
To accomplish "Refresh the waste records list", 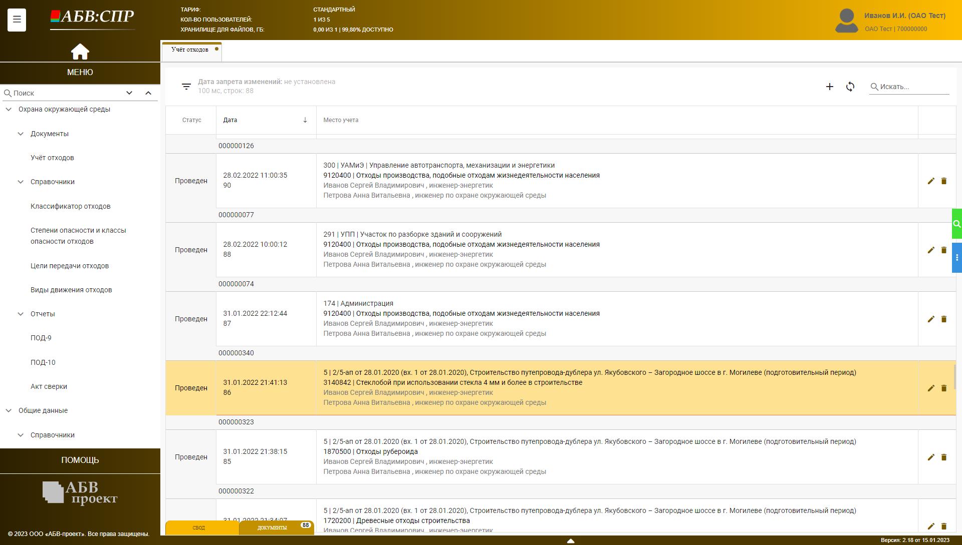I will pyautogui.click(x=850, y=87).
